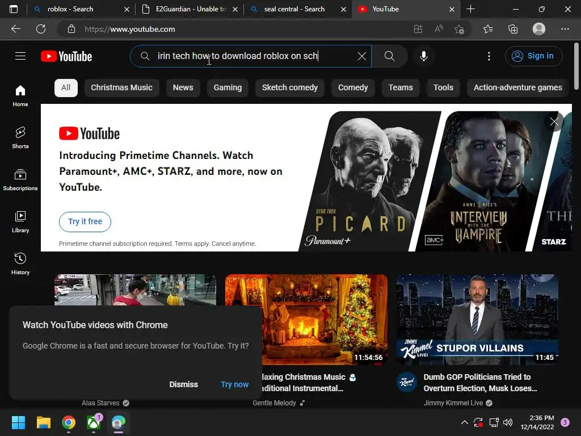Click Try it free button
The height and width of the screenshot is (436, 581).
[x=85, y=222]
